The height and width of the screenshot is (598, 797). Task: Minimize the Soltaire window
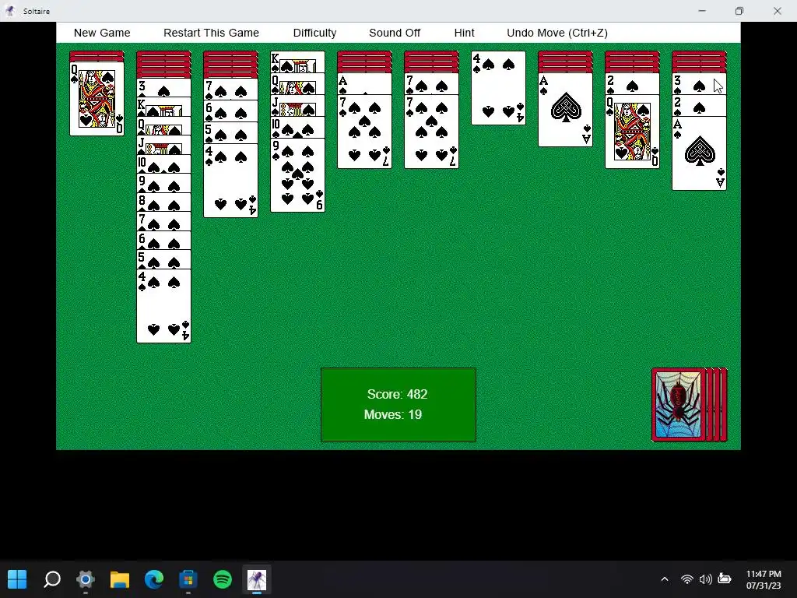(702, 11)
